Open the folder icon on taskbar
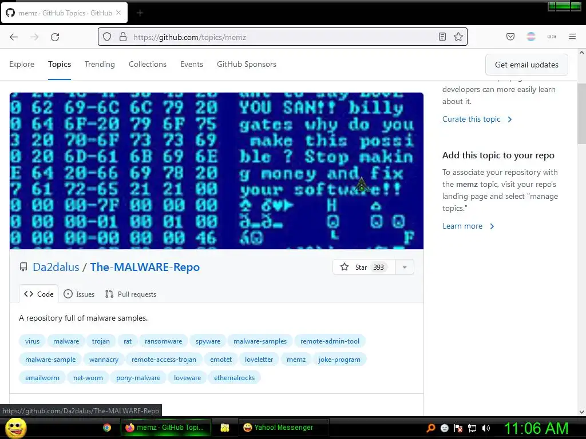This screenshot has width=586, height=439. click(224, 428)
